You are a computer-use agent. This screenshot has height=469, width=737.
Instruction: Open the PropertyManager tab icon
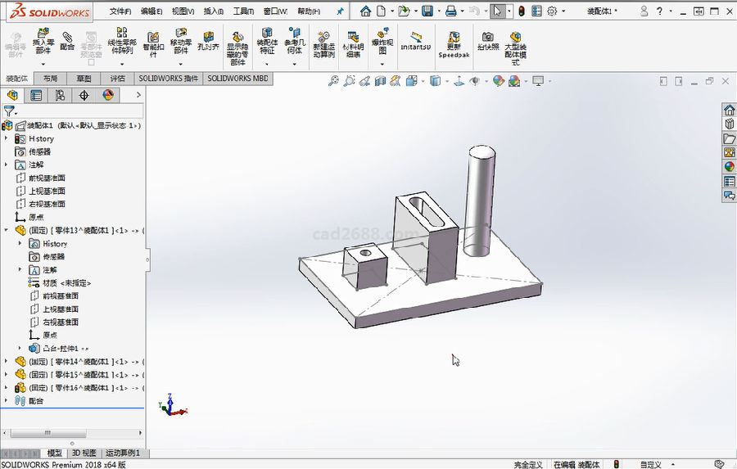(x=36, y=96)
